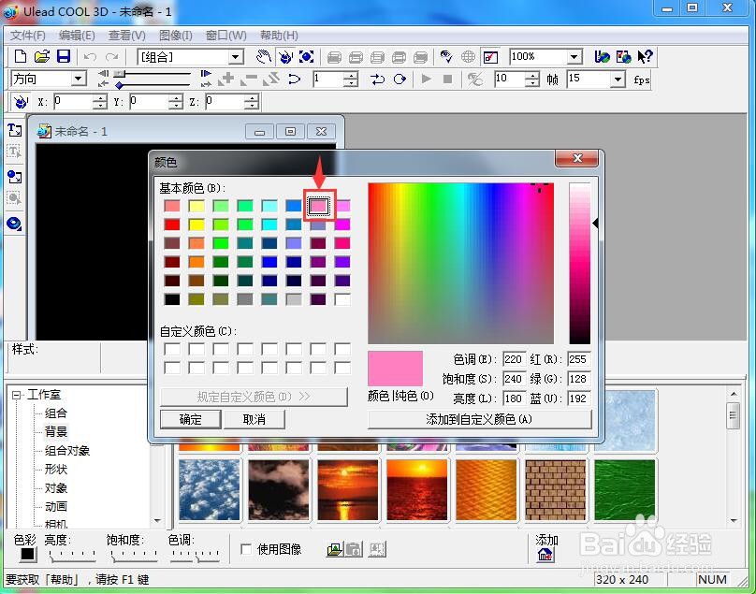Open the 帮助(H) menu
This screenshot has height=594, width=756.
[279, 36]
